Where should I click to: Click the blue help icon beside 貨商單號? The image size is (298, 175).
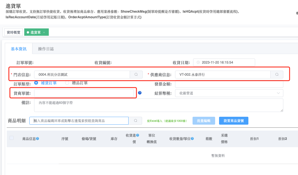coord(140,93)
